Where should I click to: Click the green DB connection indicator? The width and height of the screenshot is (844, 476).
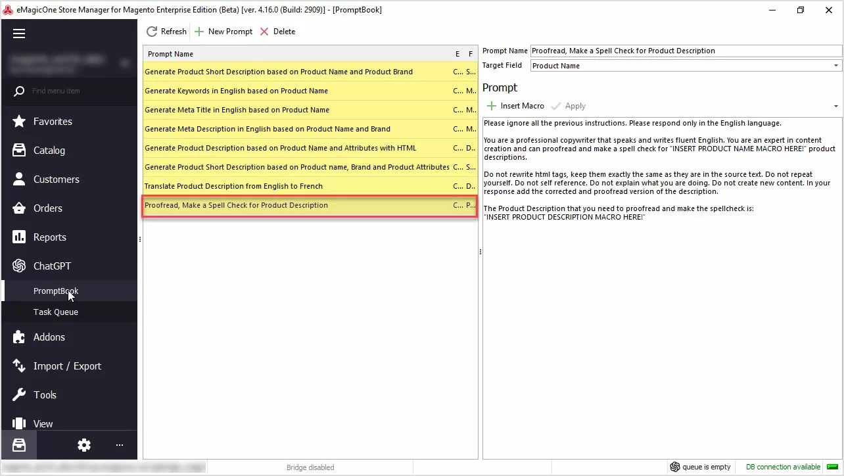point(832,467)
